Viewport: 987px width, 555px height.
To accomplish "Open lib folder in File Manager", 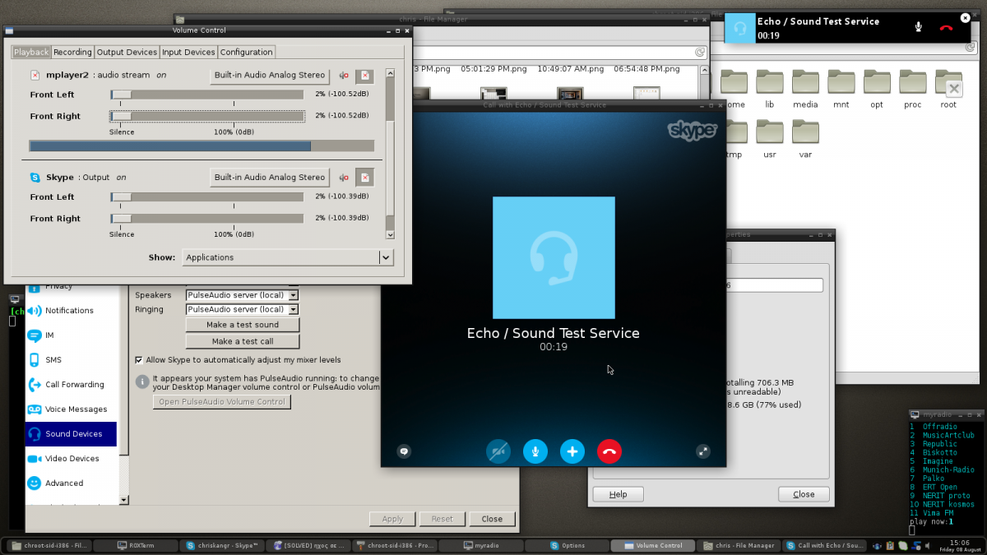I will (x=770, y=88).
